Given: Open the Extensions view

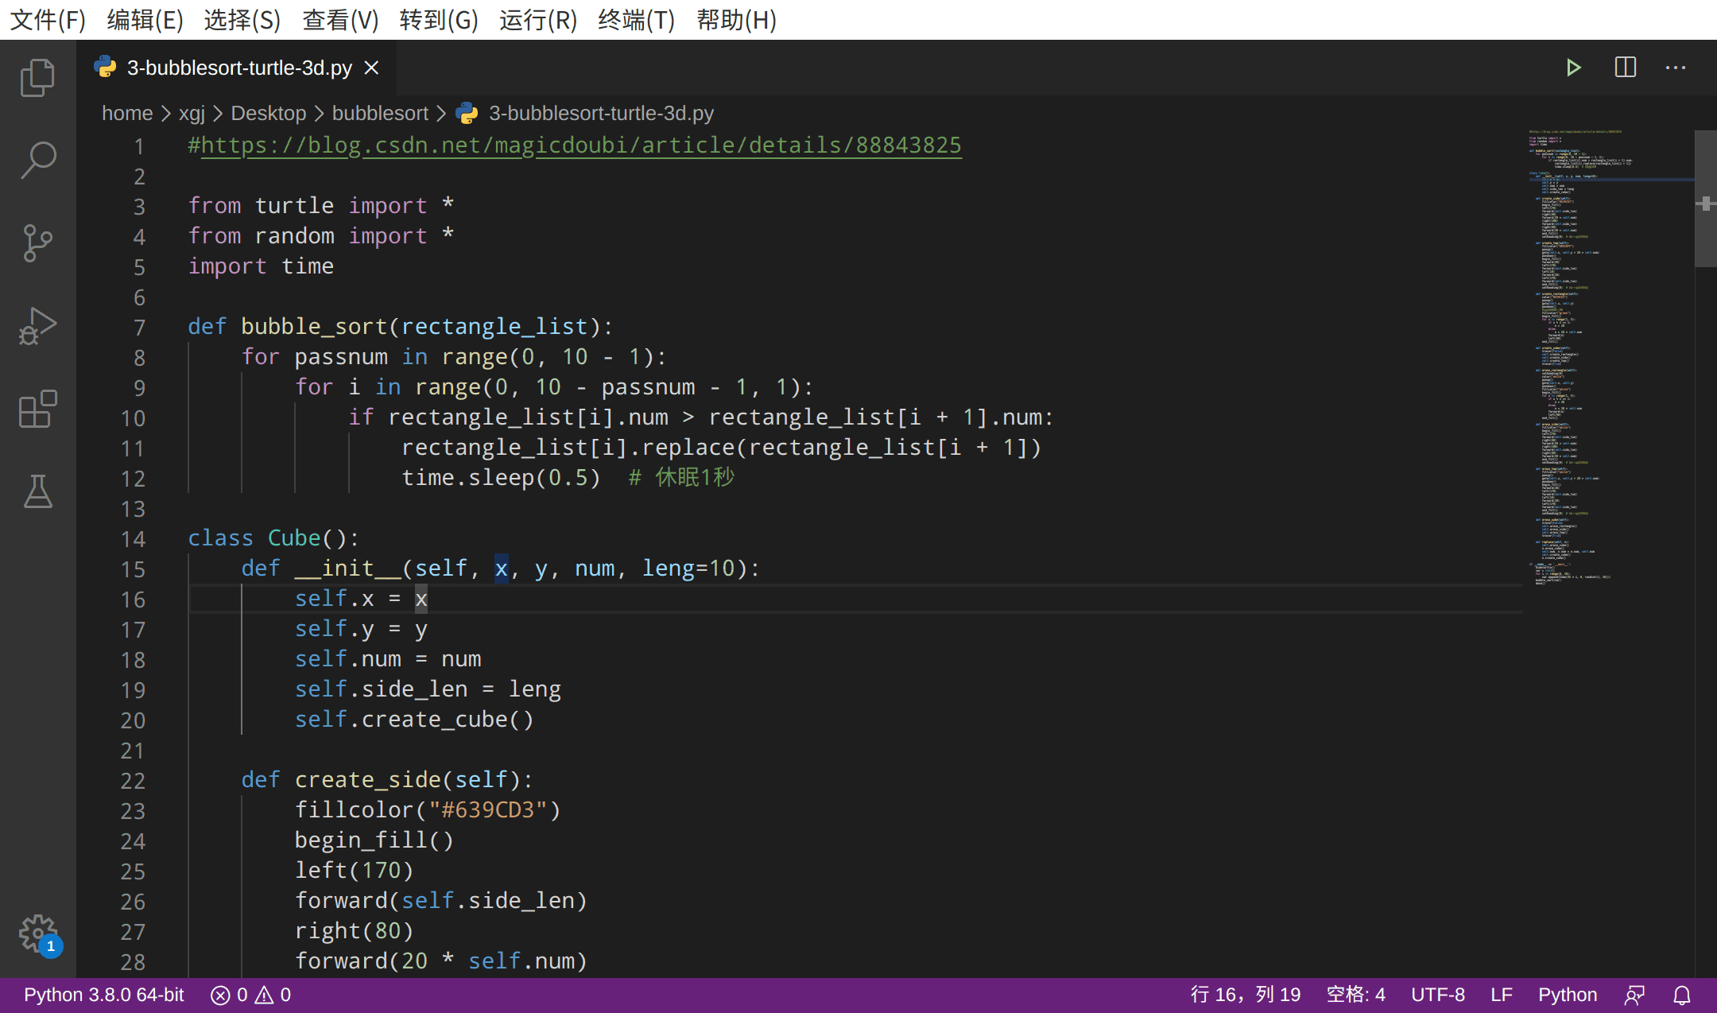Looking at the screenshot, I should click(37, 409).
